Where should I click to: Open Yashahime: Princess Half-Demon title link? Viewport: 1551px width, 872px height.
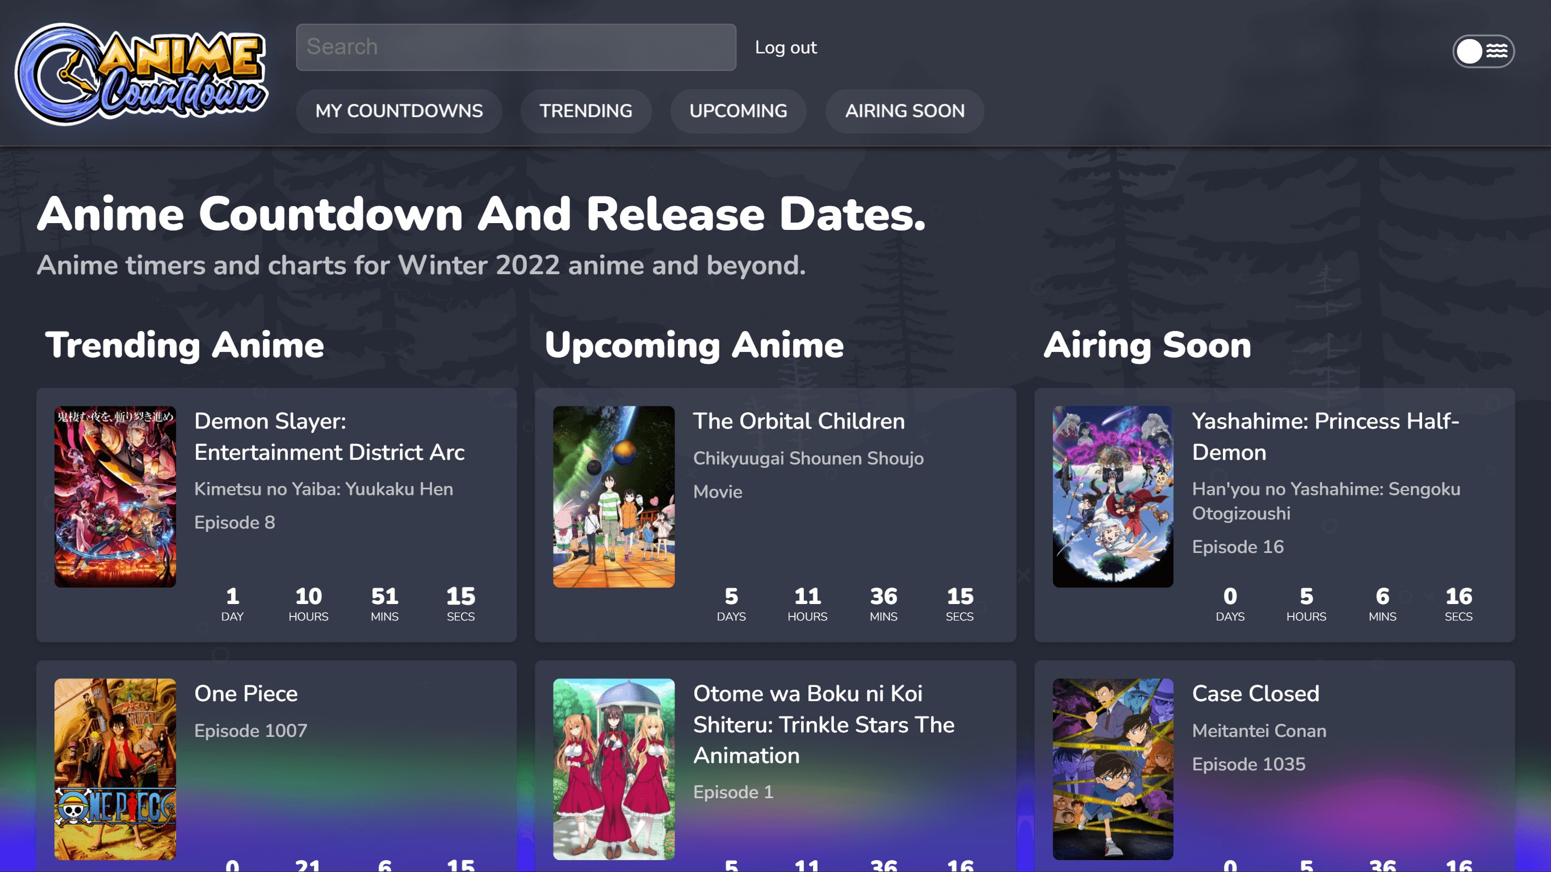[x=1324, y=437]
